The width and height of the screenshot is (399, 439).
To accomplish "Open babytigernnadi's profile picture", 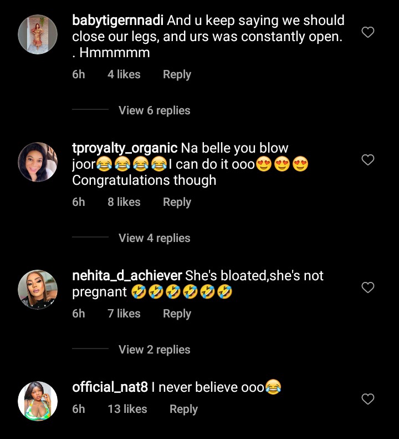I will (x=38, y=34).
